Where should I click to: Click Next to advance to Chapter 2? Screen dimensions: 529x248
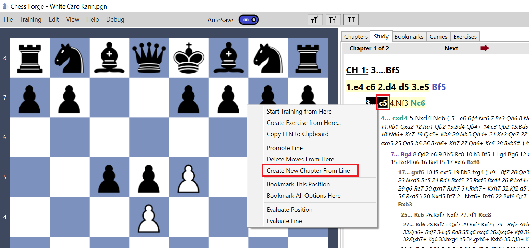pyautogui.click(x=451, y=48)
